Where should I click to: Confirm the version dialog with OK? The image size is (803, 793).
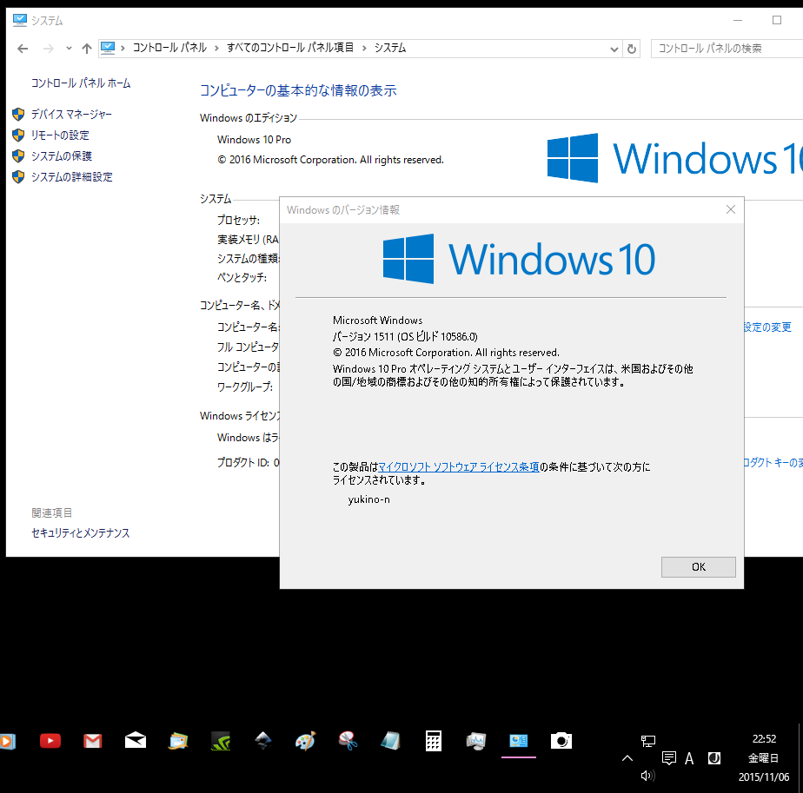[698, 566]
